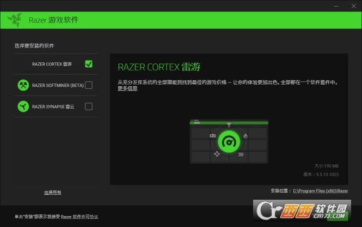Viewport: 362px width, 227px height.
Task: Enable the Razer Softminer (BETA) checkbox
Action: tap(89, 85)
